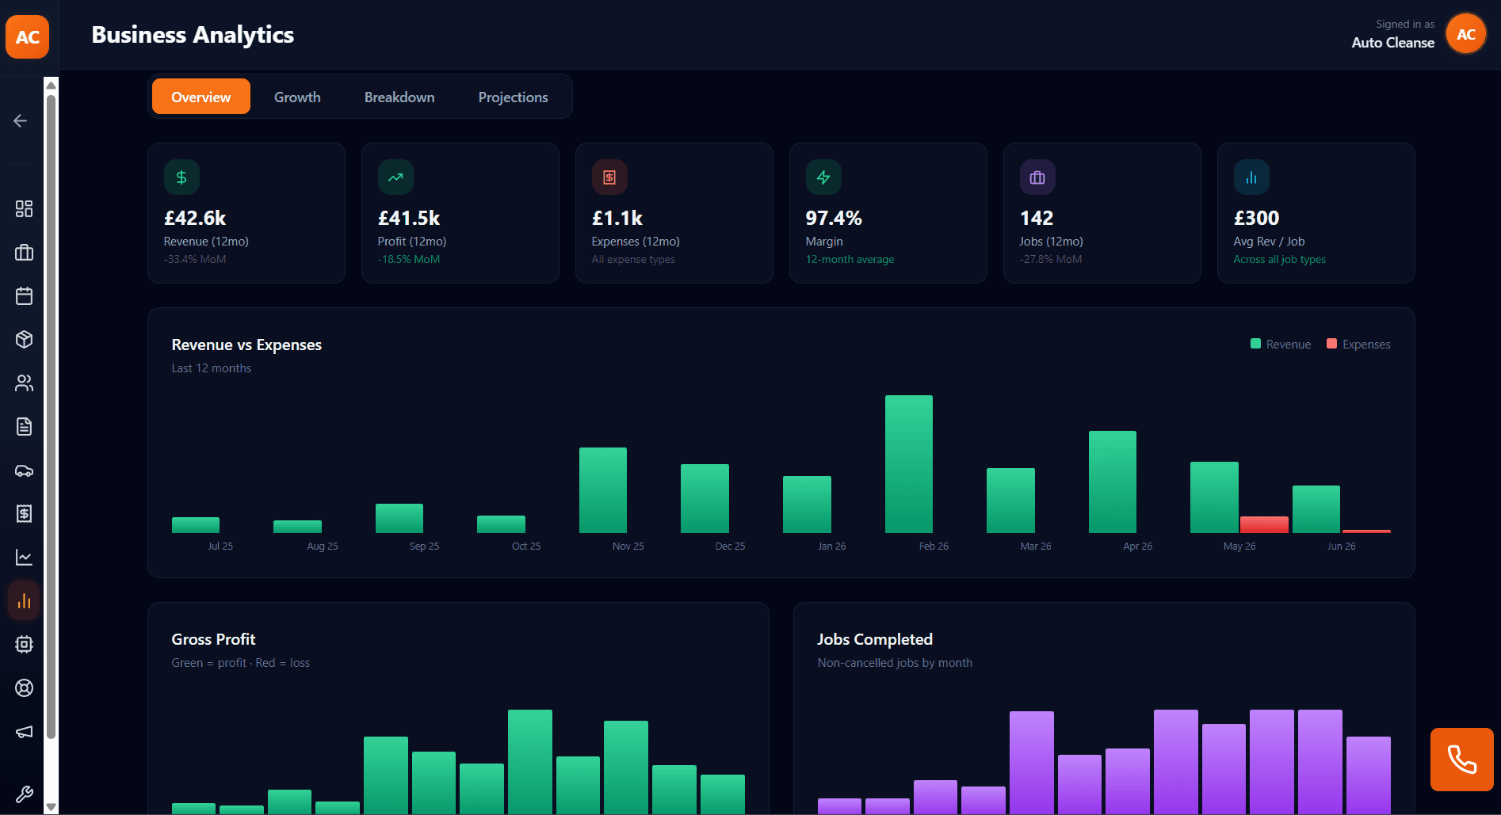Open the calendar icon in sidebar
This screenshot has height=815, width=1501.
click(x=24, y=295)
